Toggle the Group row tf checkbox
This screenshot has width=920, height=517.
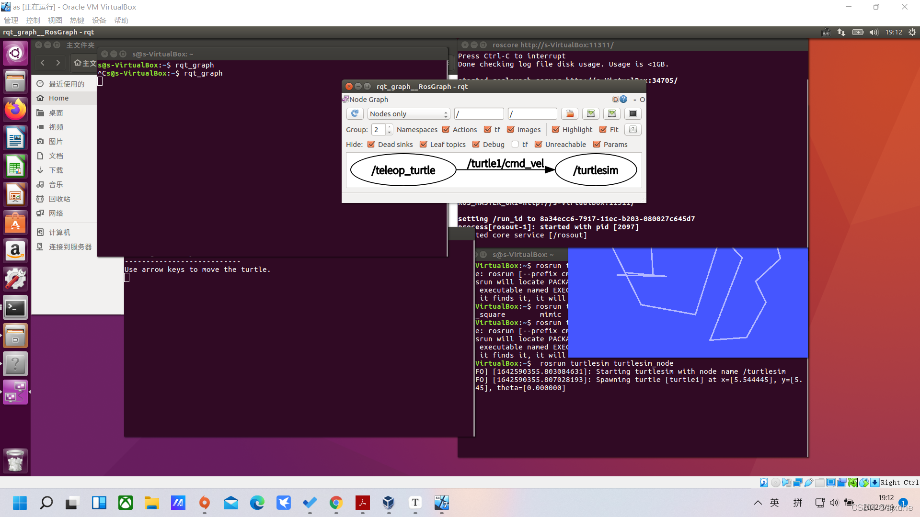click(x=488, y=129)
